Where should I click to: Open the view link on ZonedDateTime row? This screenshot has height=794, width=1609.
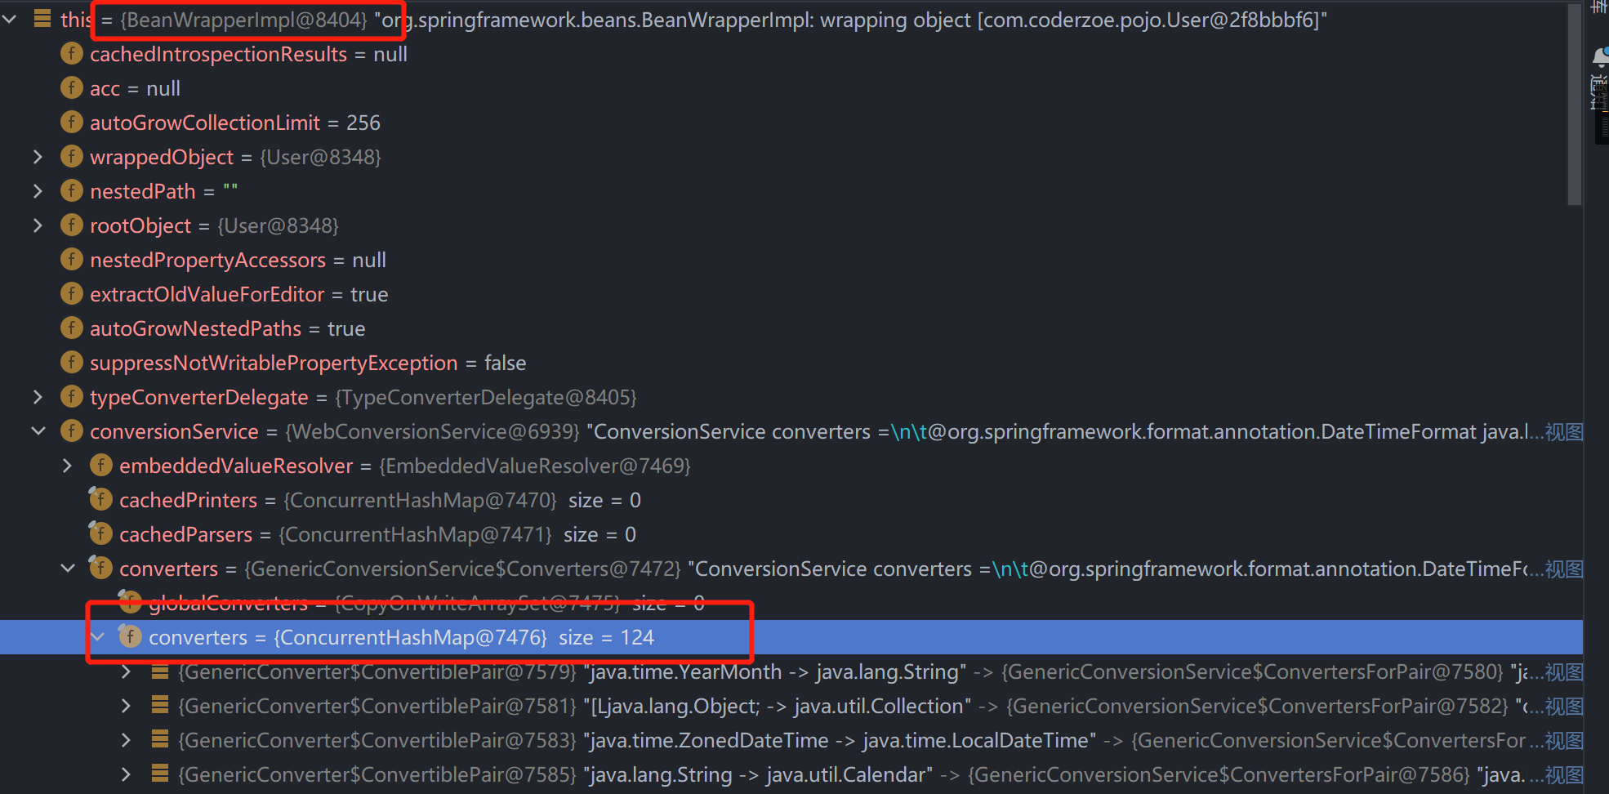[x=1564, y=740]
